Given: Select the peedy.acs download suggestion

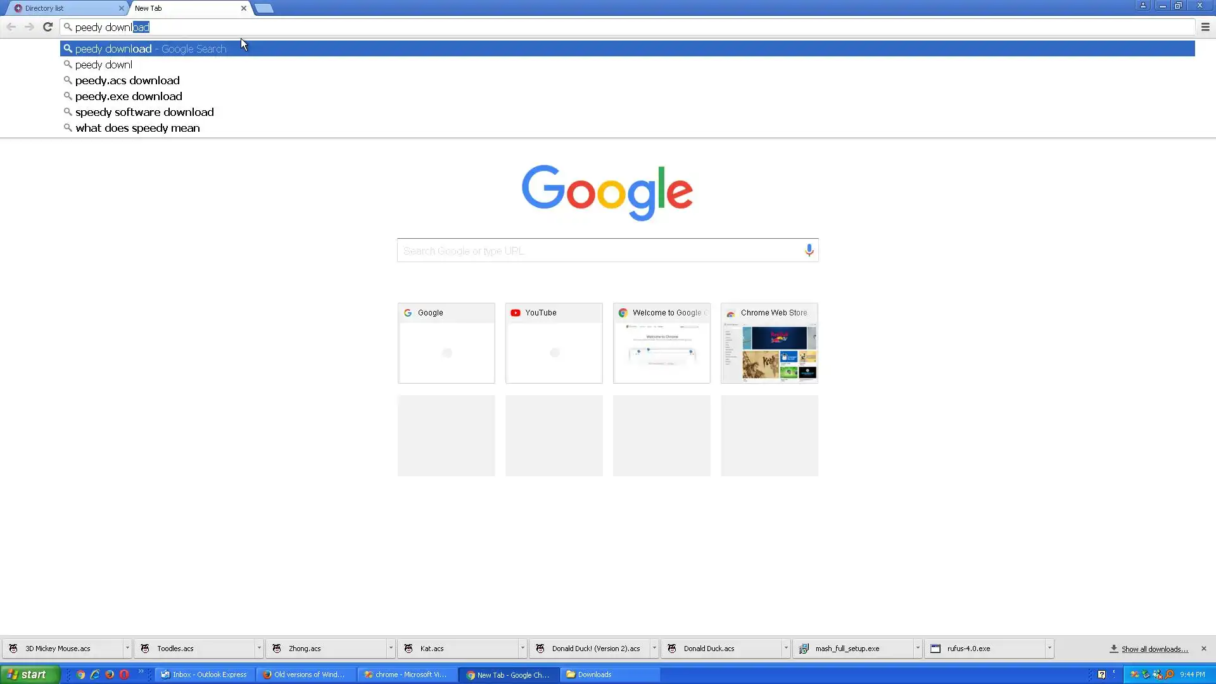Looking at the screenshot, I should point(127,80).
